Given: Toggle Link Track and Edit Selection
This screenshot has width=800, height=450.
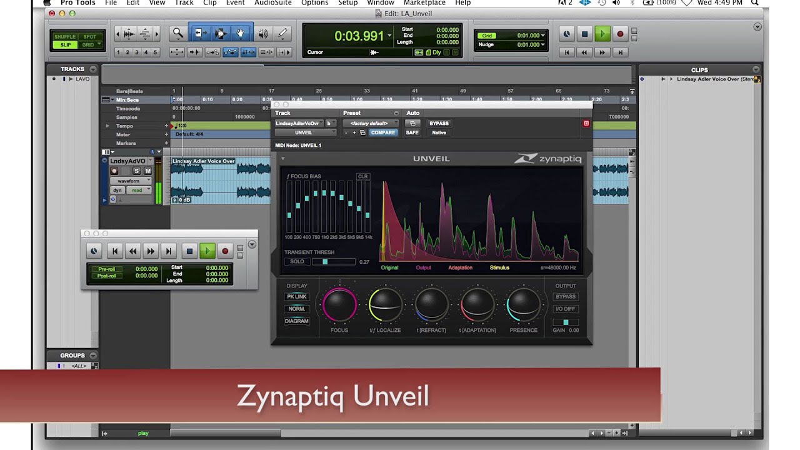Looking at the screenshot, I should 266,52.
